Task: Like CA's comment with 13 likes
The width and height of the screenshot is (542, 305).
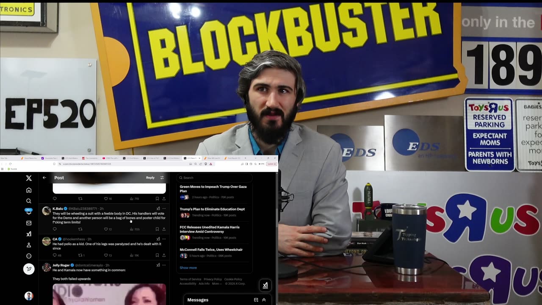Action: tap(108, 255)
